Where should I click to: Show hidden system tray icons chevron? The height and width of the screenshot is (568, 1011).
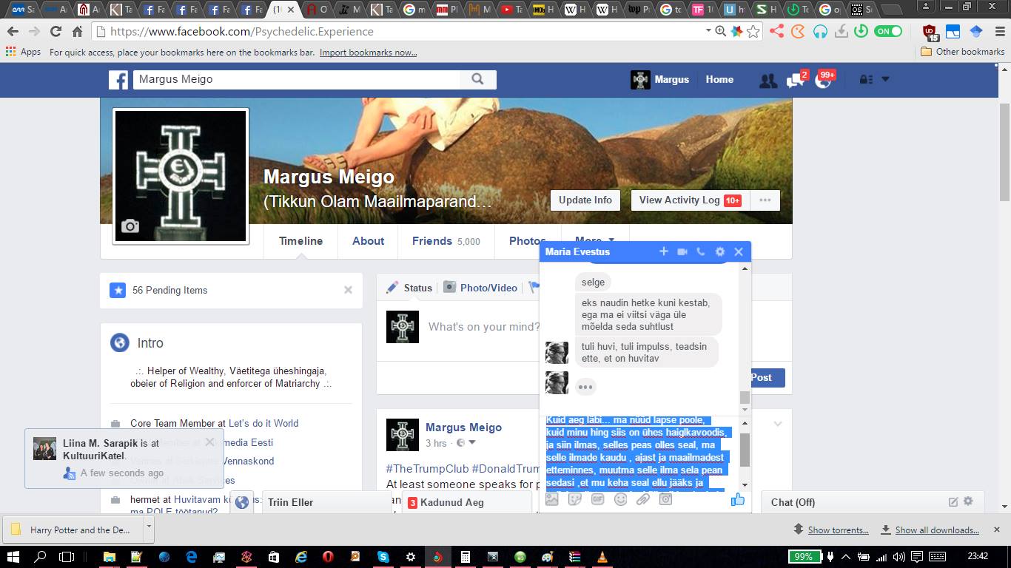(x=844, y=556)
